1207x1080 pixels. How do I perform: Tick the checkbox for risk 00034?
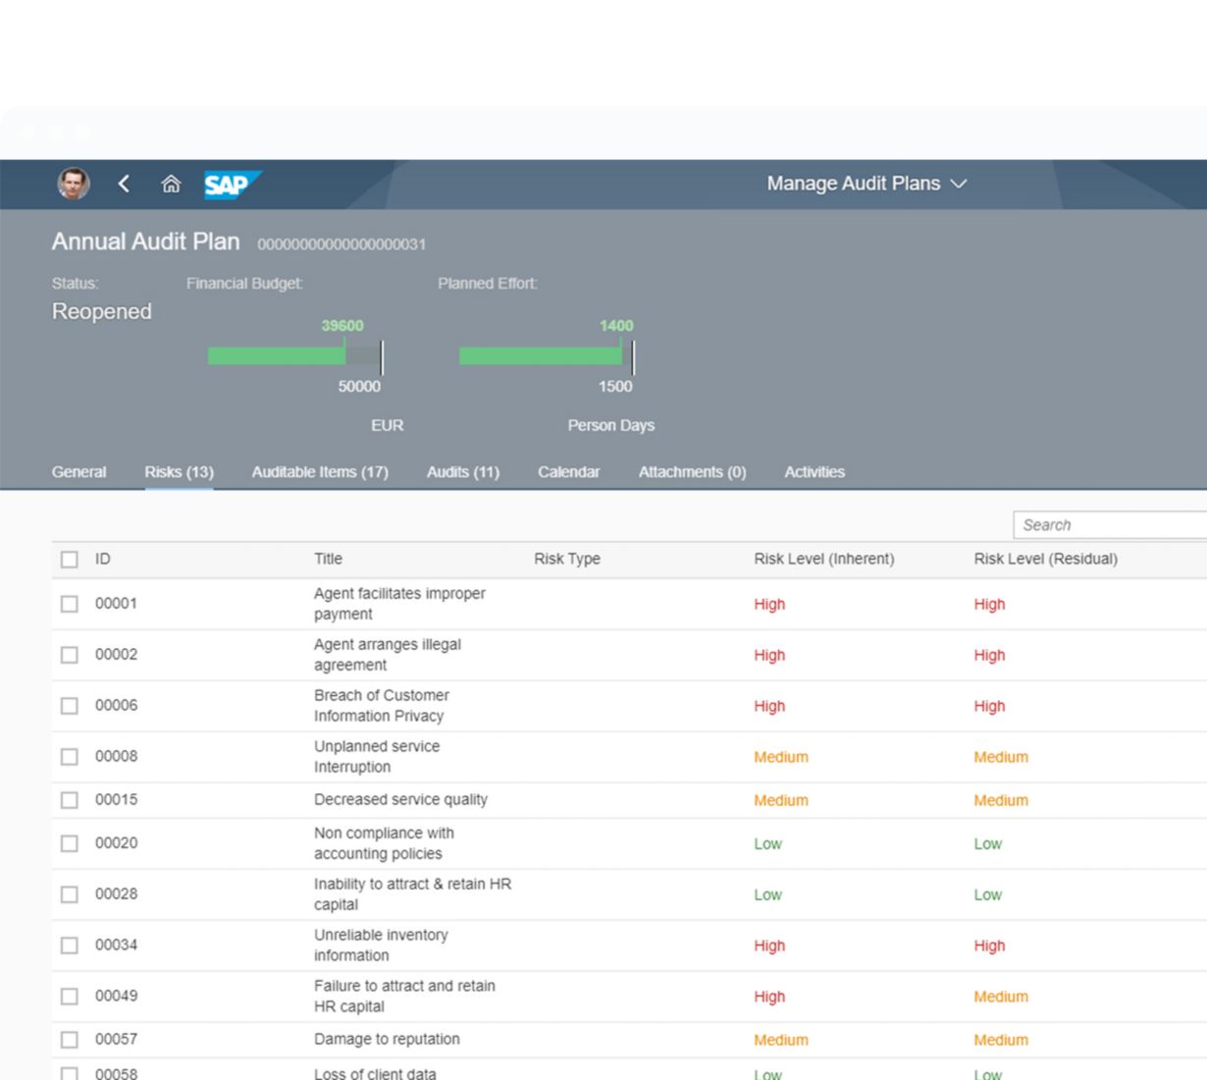(x=70, y=945)
